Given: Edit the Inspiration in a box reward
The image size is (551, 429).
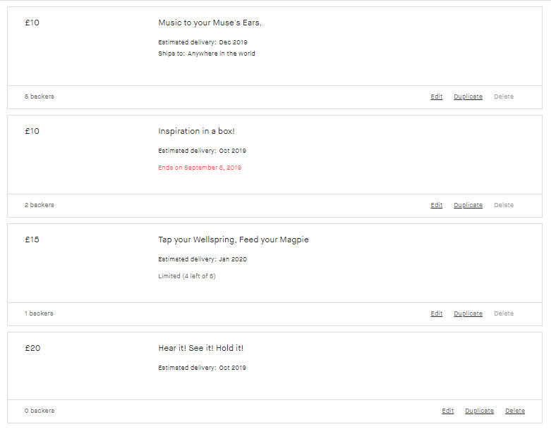Looking at the screenshot, I should pos(437,205).
